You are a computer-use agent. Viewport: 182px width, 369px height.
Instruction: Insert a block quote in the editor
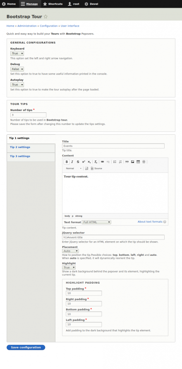pos(127,162)
